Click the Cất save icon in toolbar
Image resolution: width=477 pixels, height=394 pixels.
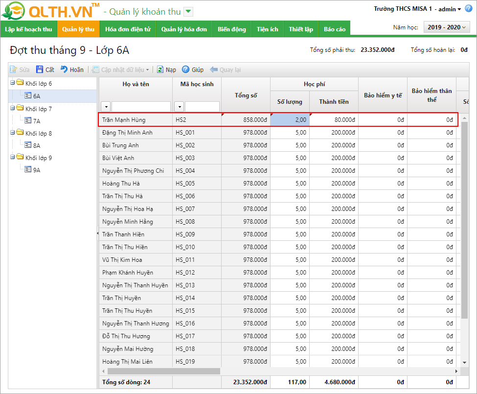pyautogui.click(x=40, y=70)
